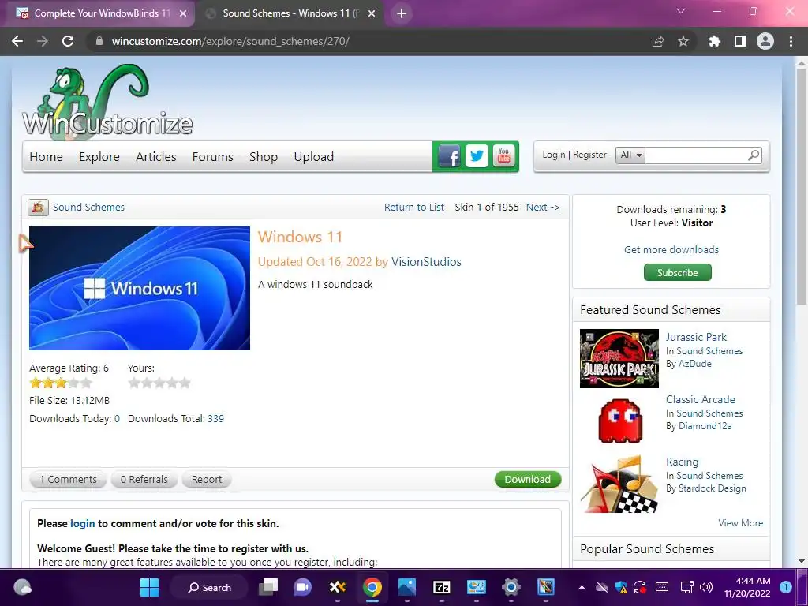This screenshot has width=808, height=606.
Task: Click the green Download button
Action: 528,479
